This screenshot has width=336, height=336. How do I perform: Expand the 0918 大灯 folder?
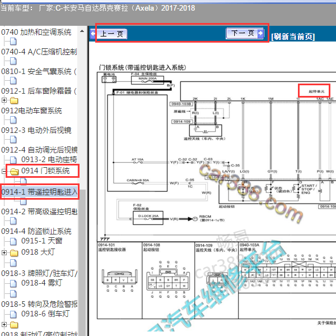tap(4, 252)
